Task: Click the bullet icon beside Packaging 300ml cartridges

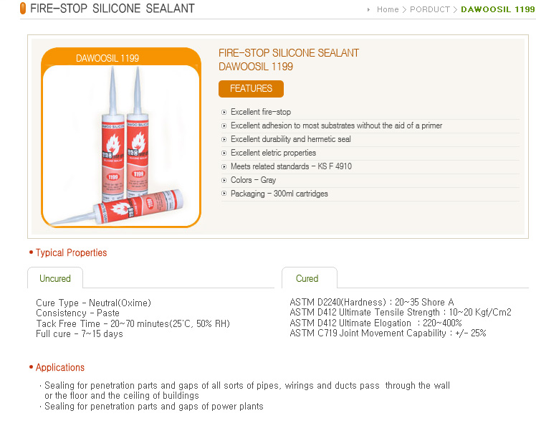Action: pos(224,194)
